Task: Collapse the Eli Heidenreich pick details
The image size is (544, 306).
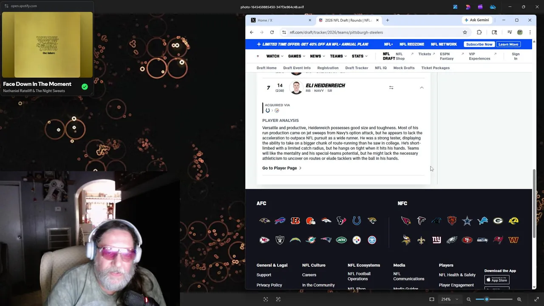Action: [422, 88]
